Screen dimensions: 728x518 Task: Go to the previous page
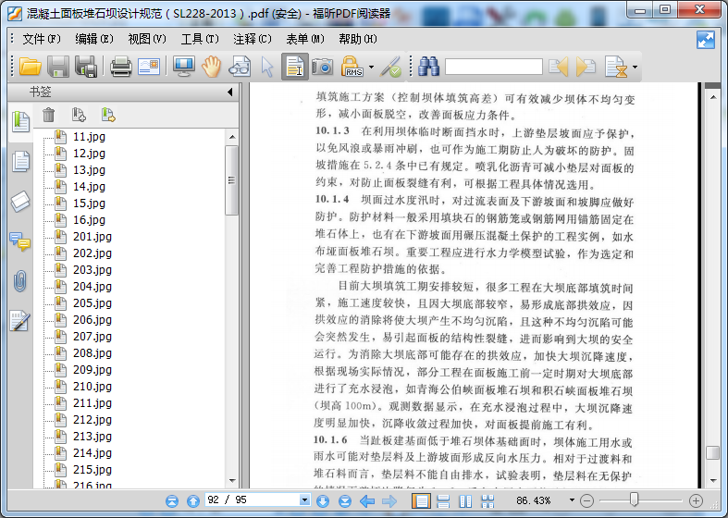pyautogui.click(x=193, y=500)
